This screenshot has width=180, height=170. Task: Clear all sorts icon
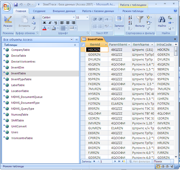(130, 28)
